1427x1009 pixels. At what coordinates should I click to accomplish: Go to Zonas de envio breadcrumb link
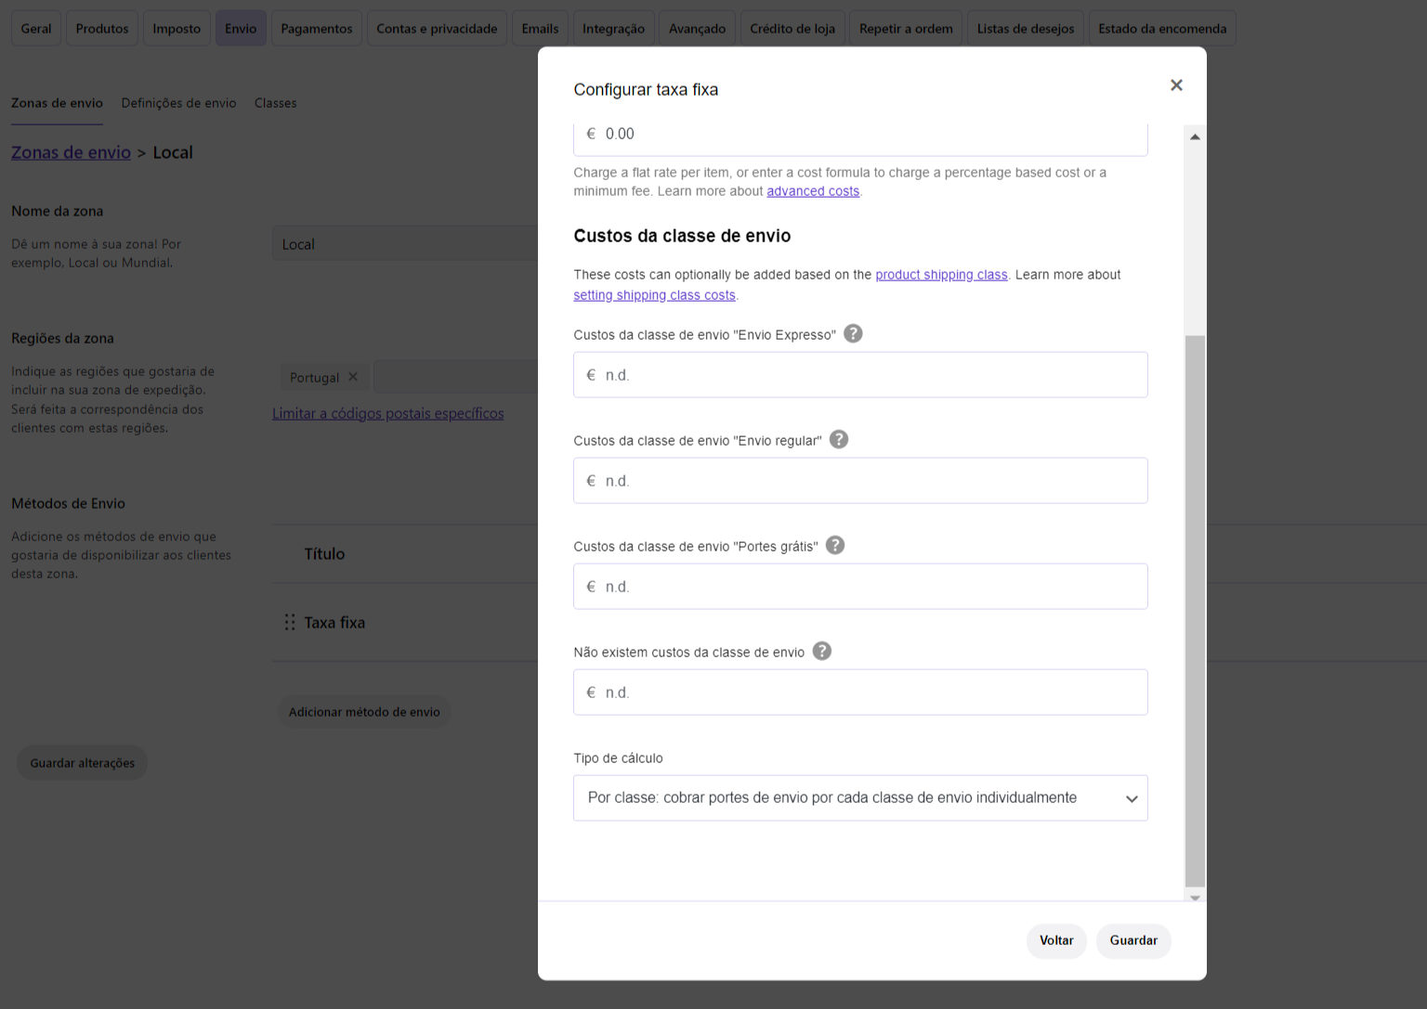tap(71, 152)
